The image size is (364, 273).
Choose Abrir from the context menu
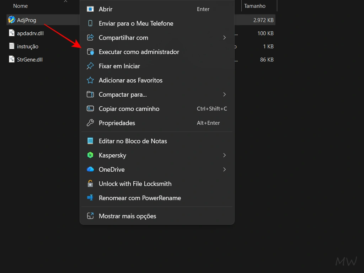pos(106,9)
